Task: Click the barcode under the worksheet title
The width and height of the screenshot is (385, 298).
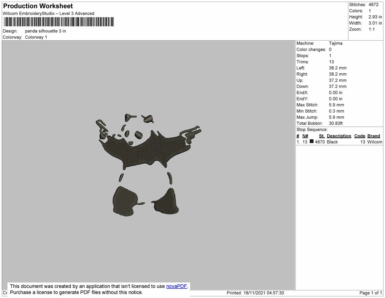Action: (x=59, y=22)
